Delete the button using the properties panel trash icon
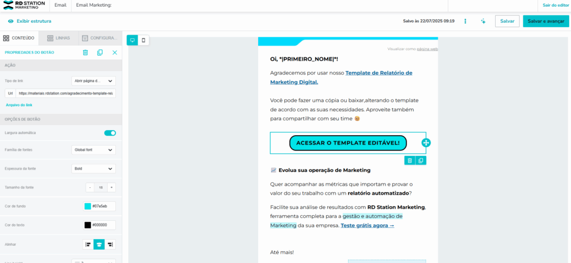This screenshot has height=263, width=571. (85, 52)
